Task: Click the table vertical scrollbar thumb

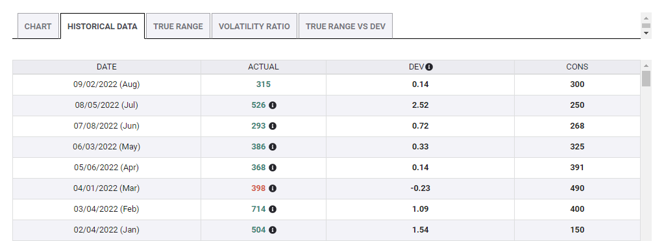Action: coord(647,79)
